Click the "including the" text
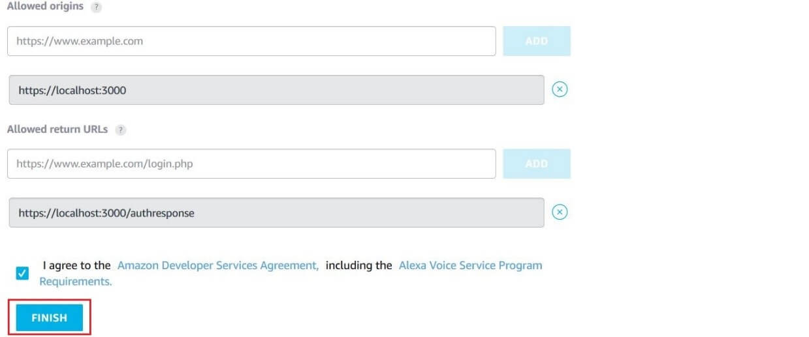Screen dimensions: 809x337 pos(358,265)
